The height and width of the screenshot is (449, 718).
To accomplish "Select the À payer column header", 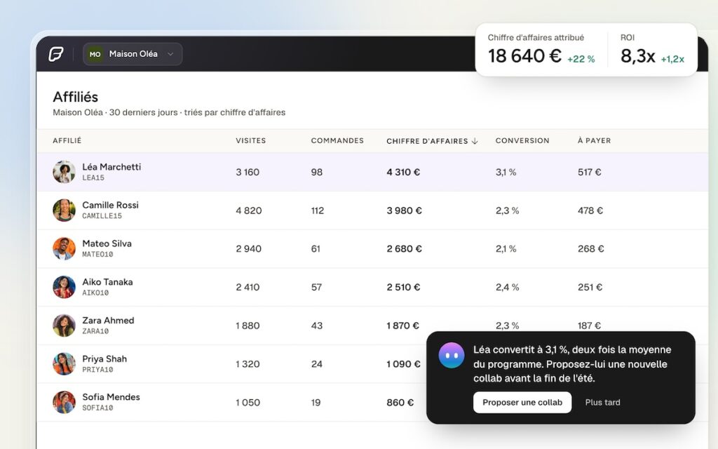I will click(x=595, y=140).
